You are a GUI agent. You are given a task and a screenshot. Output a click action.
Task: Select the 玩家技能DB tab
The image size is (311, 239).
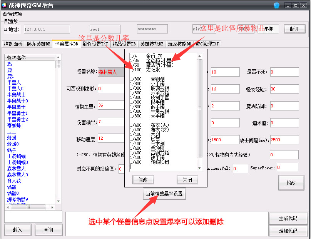180,44
